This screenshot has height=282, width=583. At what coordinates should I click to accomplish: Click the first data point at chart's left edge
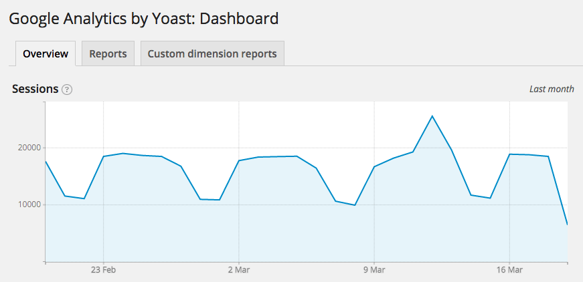coord(46,161)
